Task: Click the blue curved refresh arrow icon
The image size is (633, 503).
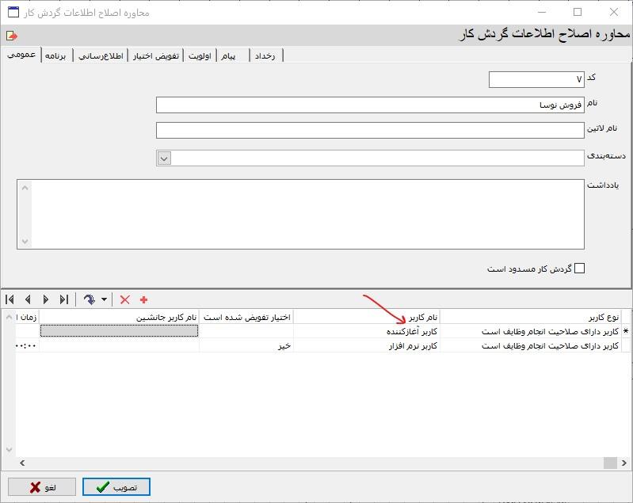Action: (x=89, y=299)
